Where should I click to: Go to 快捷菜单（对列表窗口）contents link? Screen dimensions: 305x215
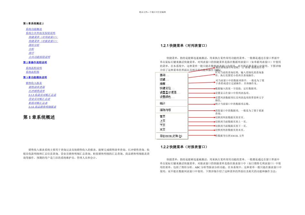pyautogui.click(x=43, y=37)
